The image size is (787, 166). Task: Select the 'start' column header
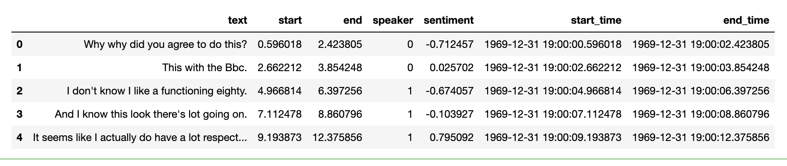[x=290, y=20]
